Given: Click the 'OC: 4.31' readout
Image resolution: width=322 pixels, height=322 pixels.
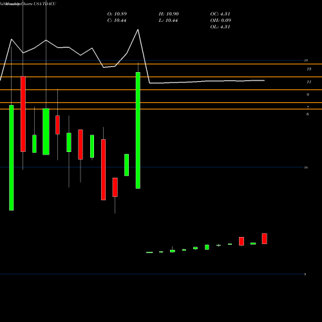Looking at the screenshot, I should 220,14.
